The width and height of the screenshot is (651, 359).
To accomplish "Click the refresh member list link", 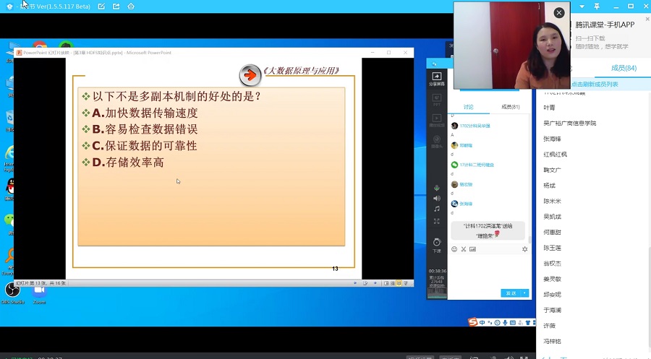I will point(595,85).
